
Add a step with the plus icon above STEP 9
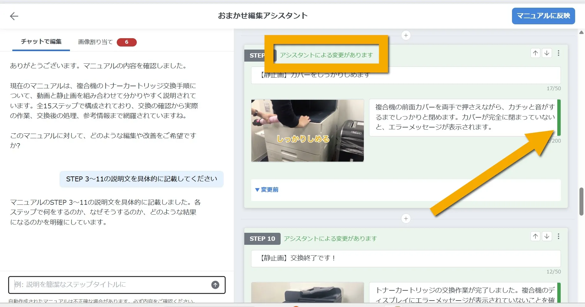tap(406, 35)
